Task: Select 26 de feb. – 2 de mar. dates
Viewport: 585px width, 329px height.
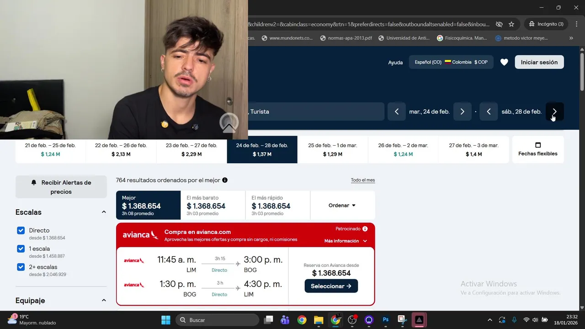Action: [x=403, y=149]
